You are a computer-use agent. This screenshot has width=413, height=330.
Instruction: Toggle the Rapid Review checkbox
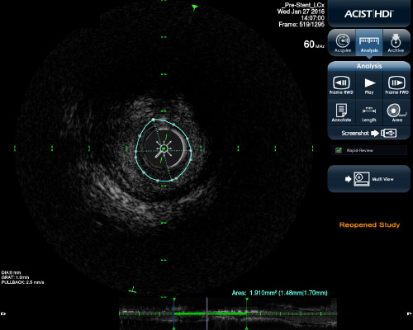339,150
